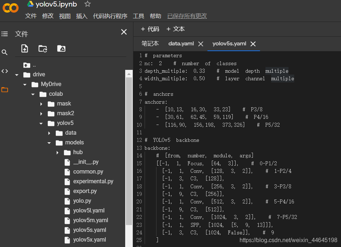Collapse the colab folder
Screen dimensions: 341x247
(x=33, y=94)
